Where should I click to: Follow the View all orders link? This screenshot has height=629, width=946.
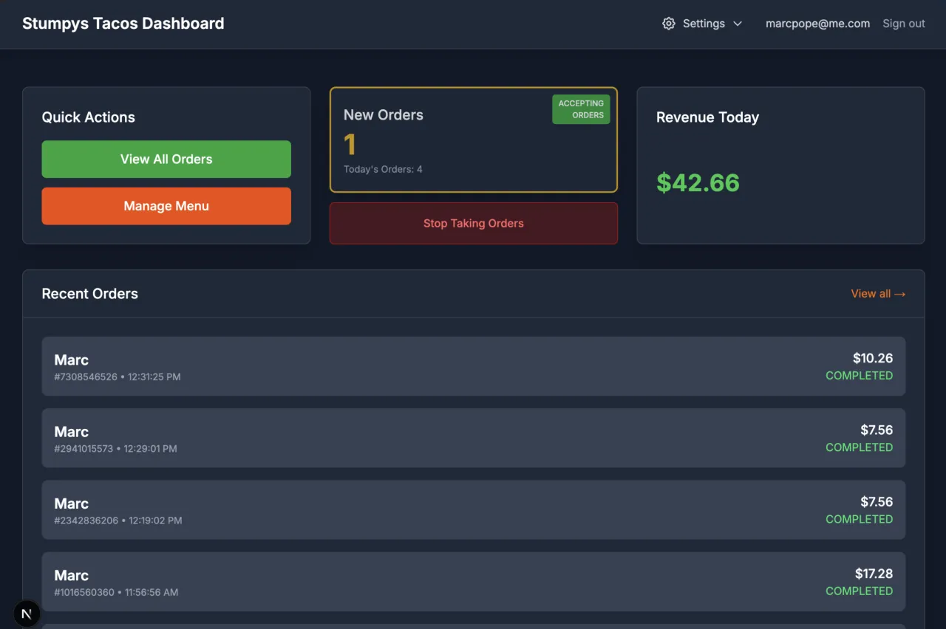pyautogui.click(x=878, y=294)
